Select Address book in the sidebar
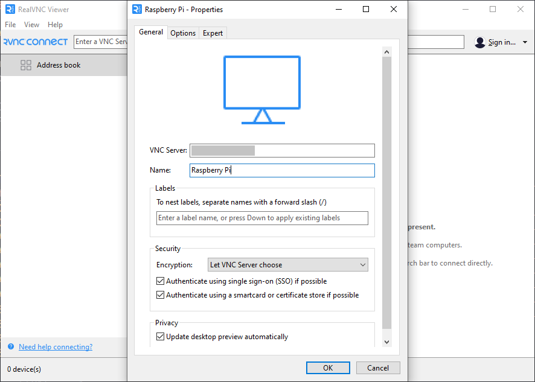535x382 pixels. pos(64,65)
